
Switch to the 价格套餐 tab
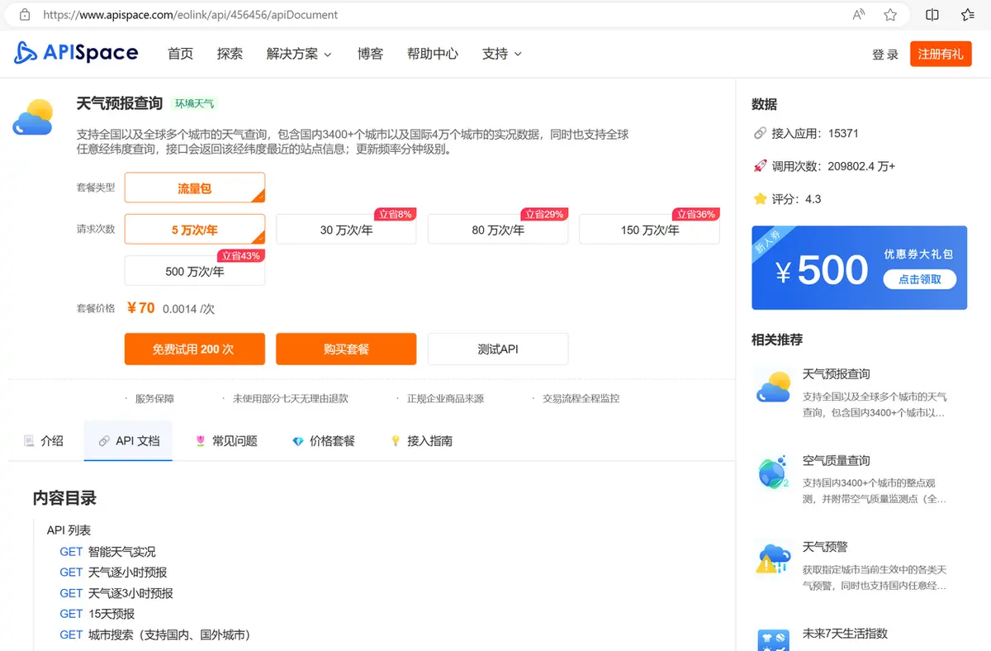324,441
